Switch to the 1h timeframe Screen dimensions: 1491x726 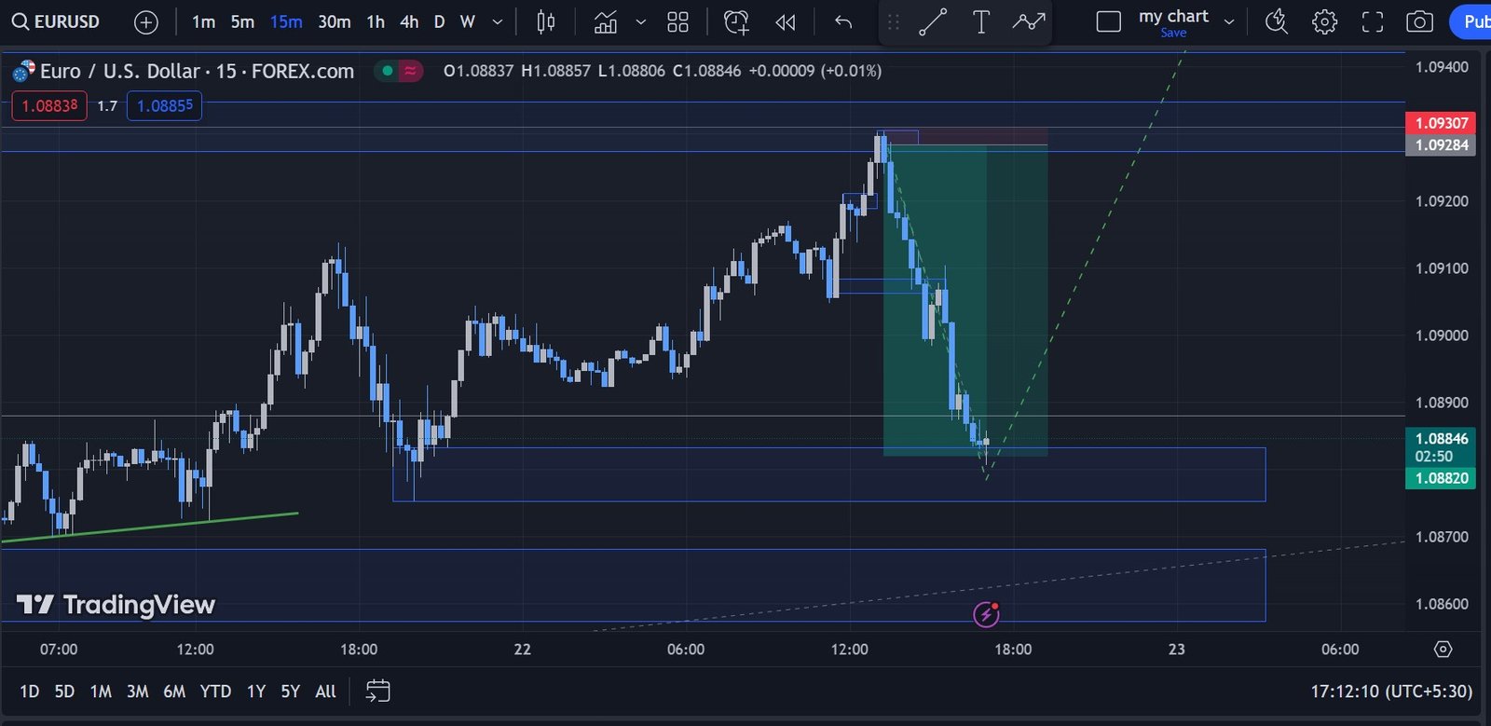[x=376, y=21]
